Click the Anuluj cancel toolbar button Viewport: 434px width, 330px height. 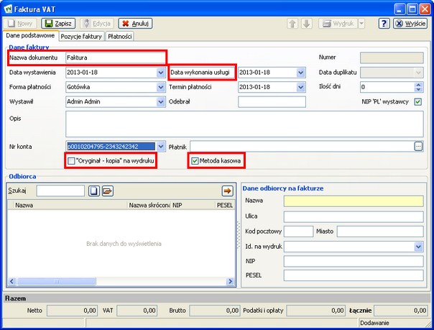tap(135, 23)
